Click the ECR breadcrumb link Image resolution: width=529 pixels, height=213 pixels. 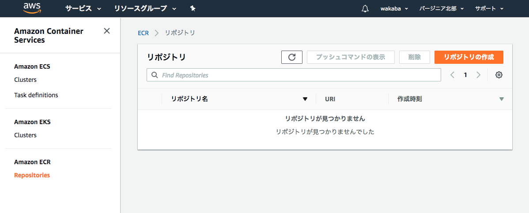pos(144,33)
